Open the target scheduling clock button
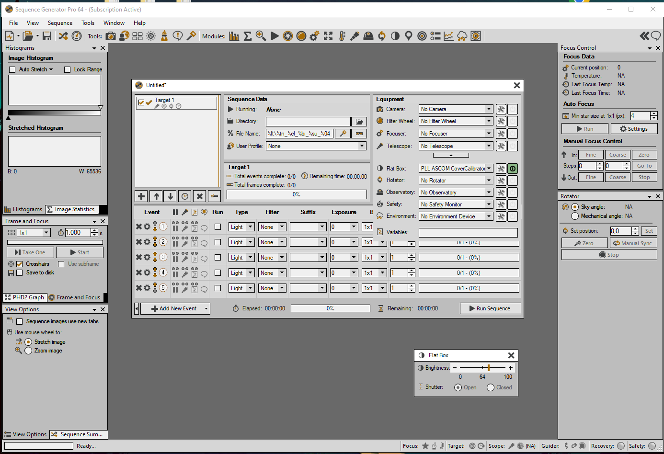 pos(185,196)
